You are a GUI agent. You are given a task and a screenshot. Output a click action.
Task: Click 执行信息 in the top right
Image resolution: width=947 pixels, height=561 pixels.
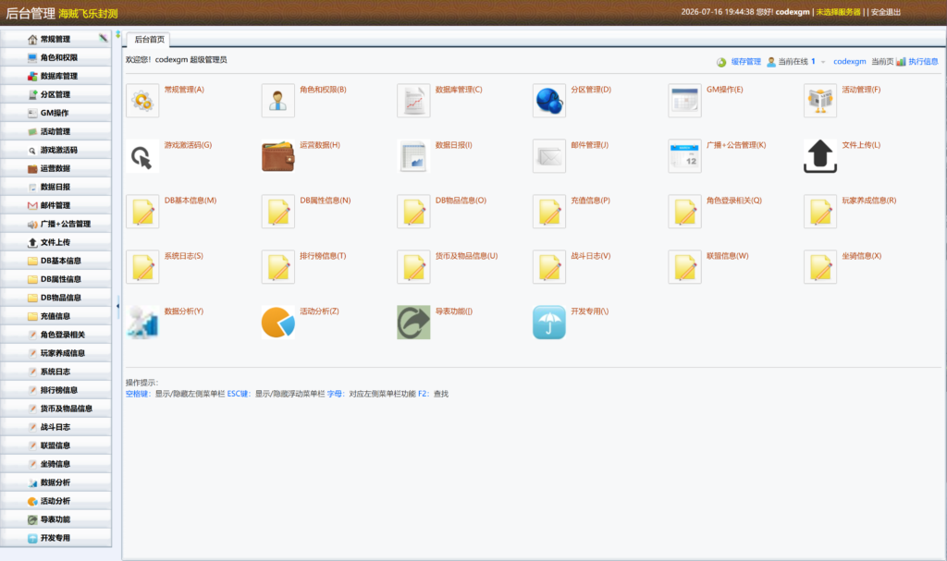click(x=923, y=62)
